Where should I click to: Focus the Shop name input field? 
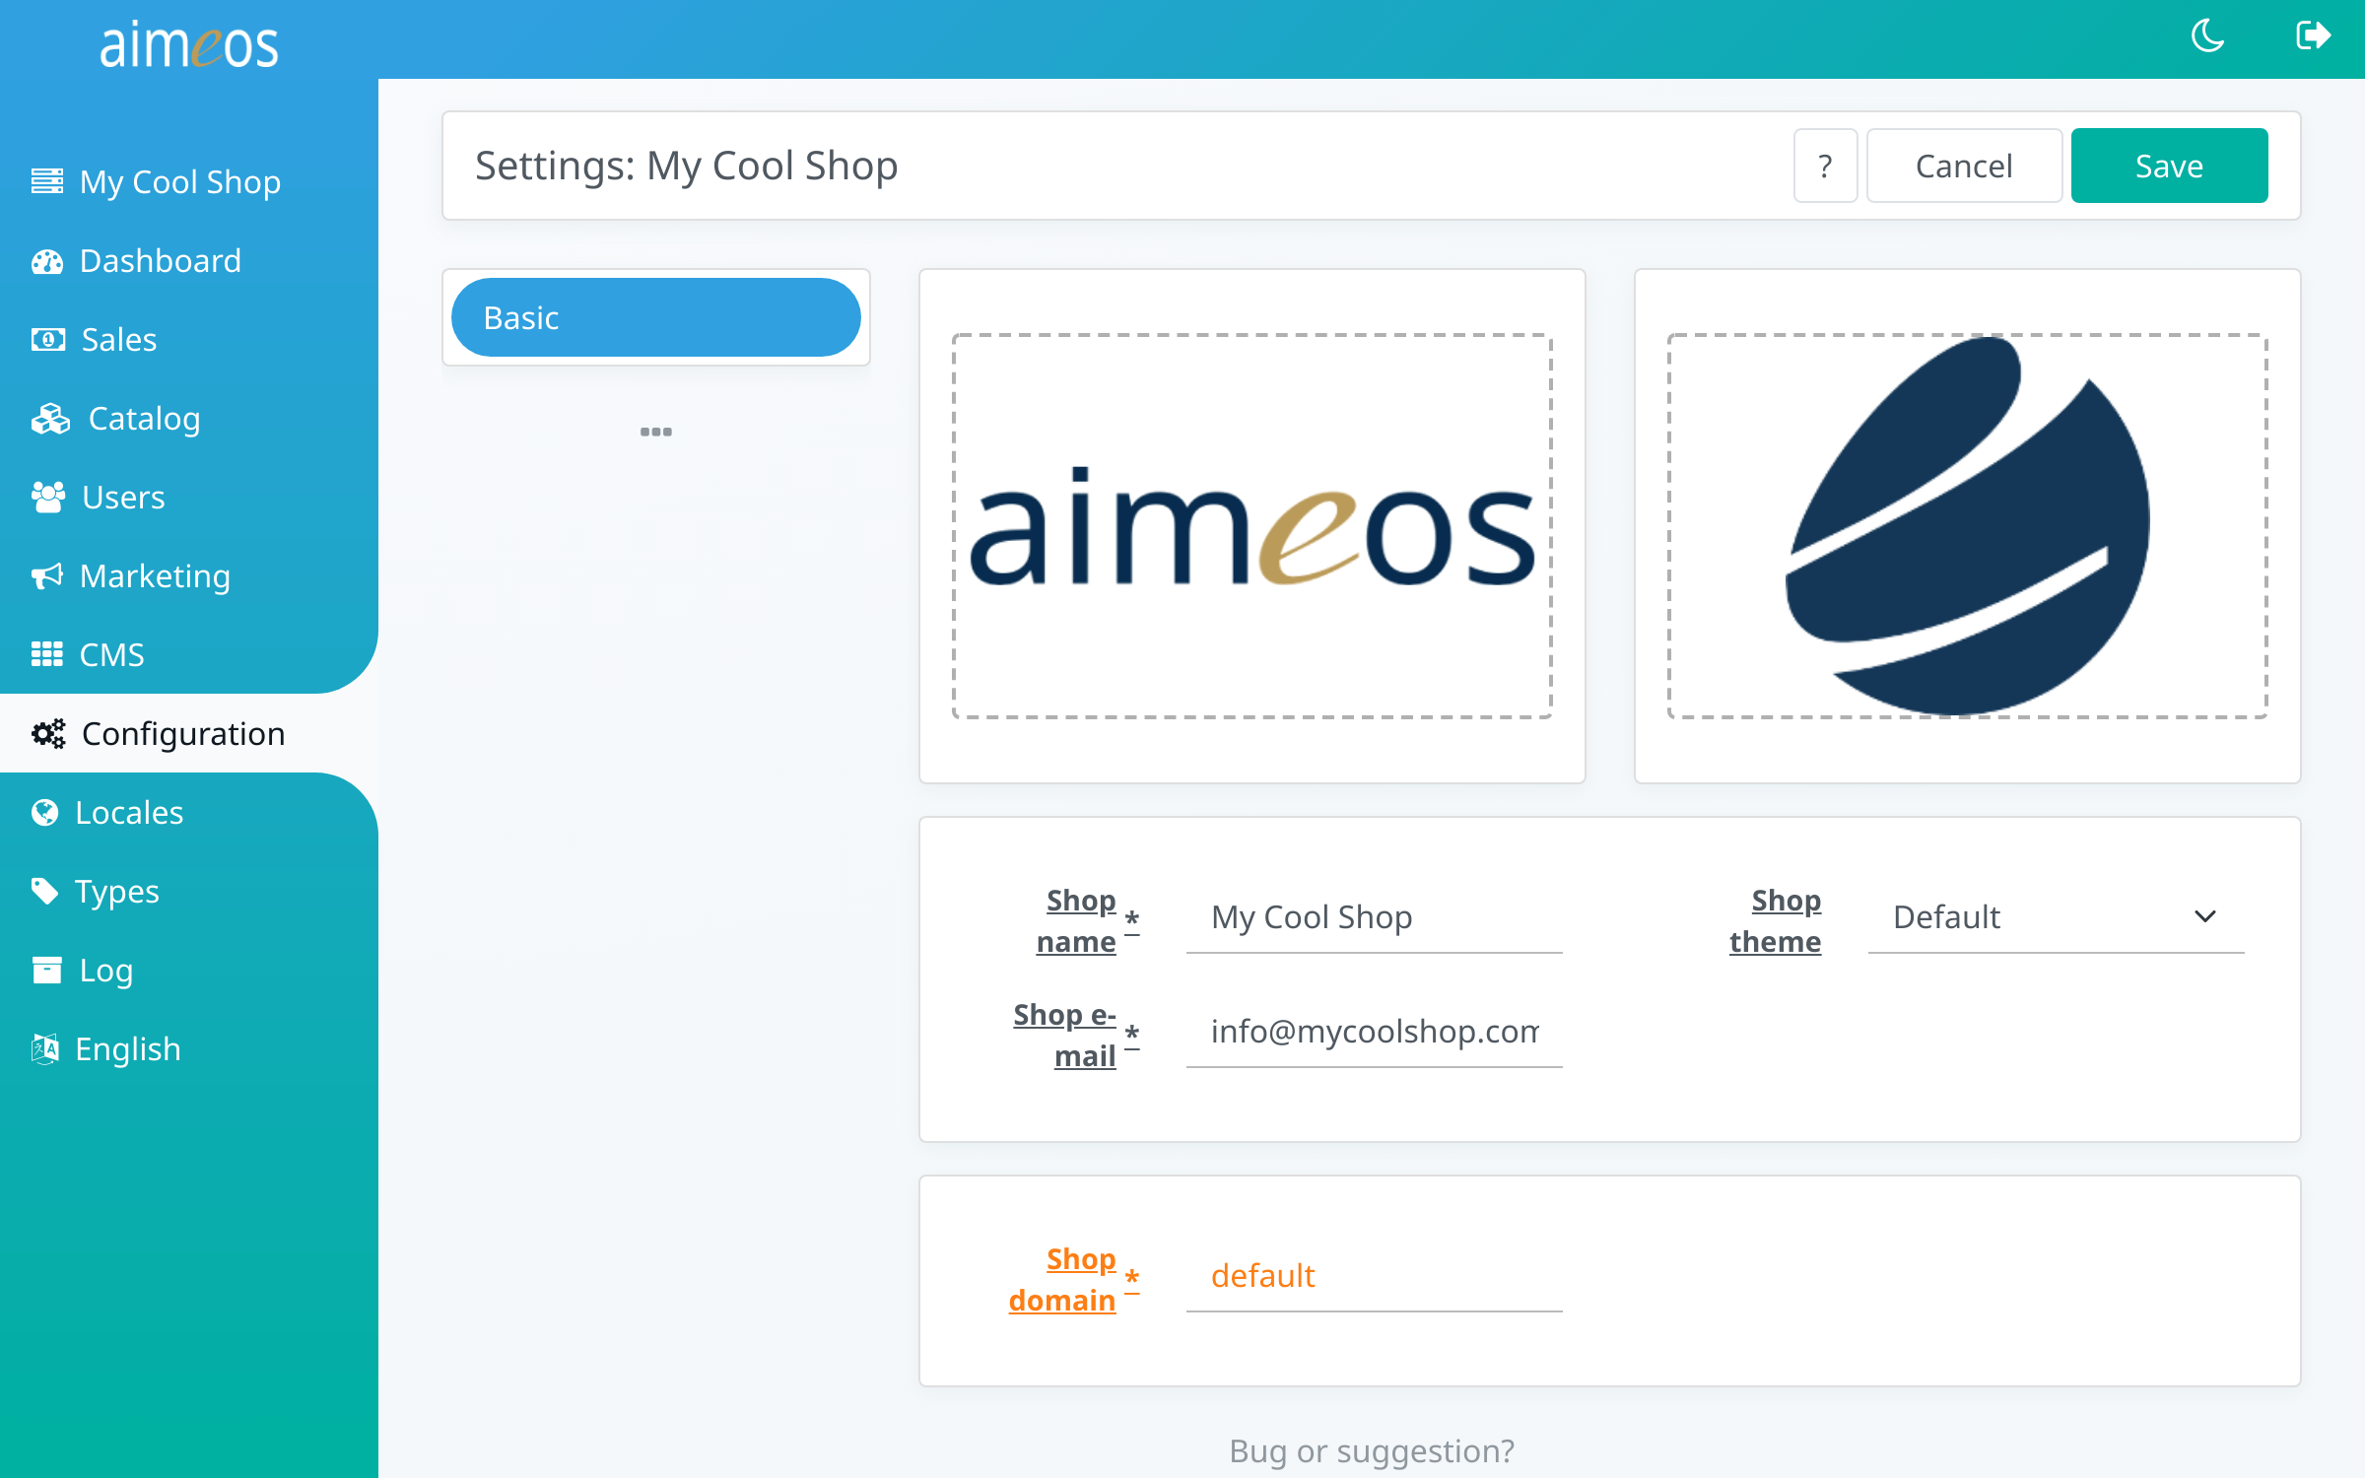(x=1374, y=916)
